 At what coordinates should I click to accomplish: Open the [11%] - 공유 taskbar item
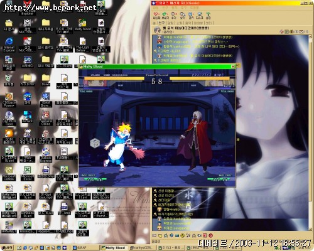click(x=171, y=248)
